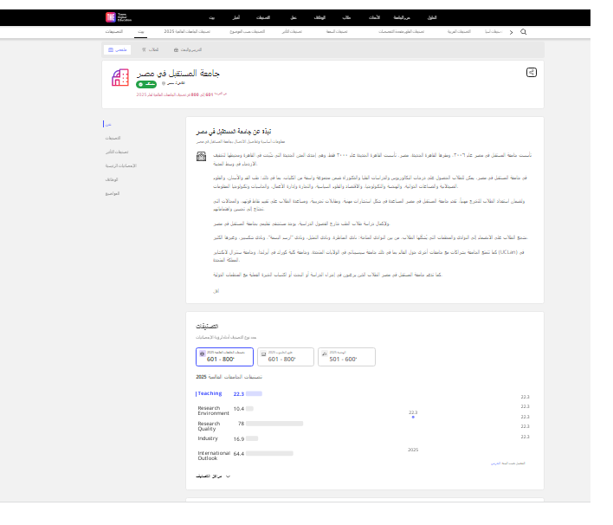Expand the 'اقرأ' read more link
613x525 pixels.
coord(216,290)
